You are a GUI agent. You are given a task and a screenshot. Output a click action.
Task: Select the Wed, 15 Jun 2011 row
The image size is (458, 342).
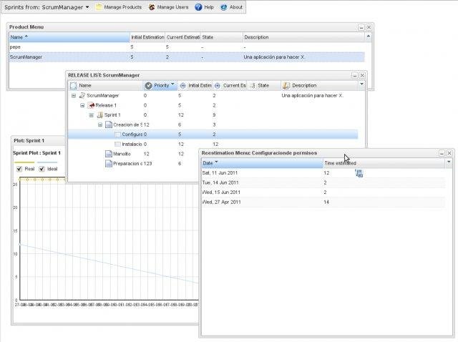323,192
